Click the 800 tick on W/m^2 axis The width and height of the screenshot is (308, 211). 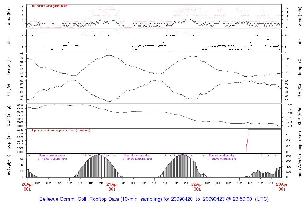point(288,156)
